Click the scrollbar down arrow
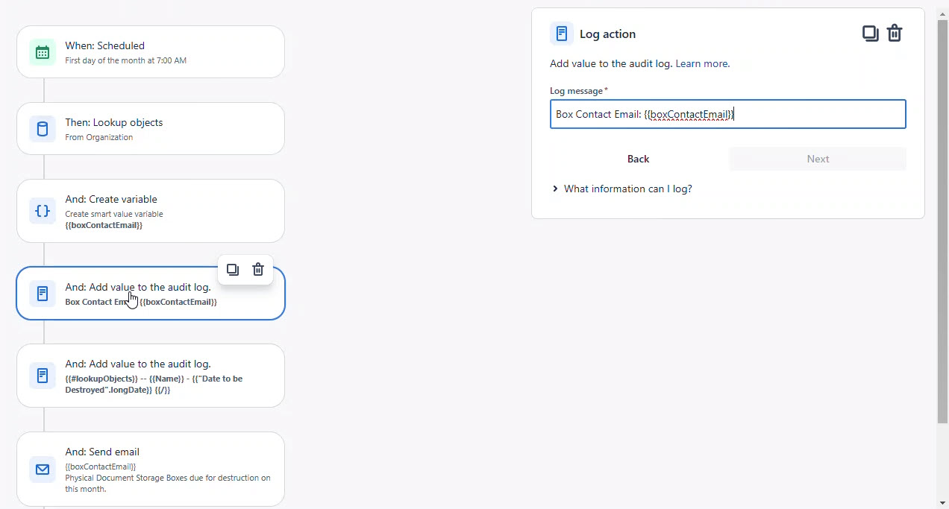This screenshot has width=949, height=509. click(x=942, y=502)
